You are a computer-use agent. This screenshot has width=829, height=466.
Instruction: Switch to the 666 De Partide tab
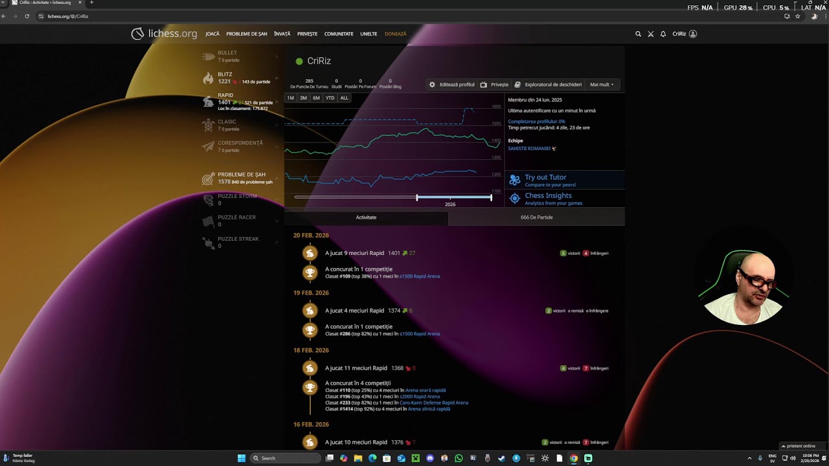[536, 217]
